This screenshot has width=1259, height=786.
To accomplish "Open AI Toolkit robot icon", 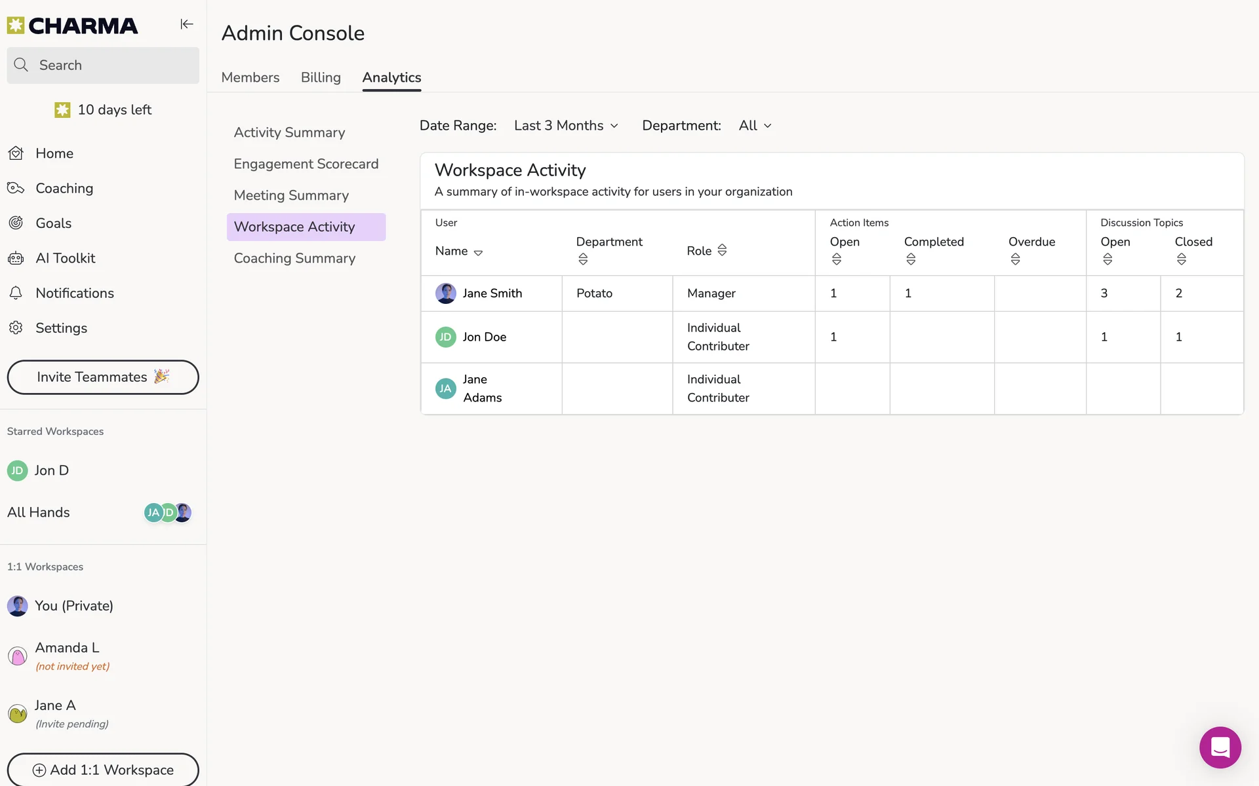I will point(16,258).
